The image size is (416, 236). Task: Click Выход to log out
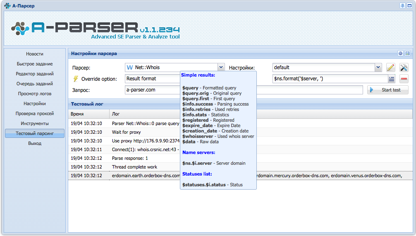click(x=34, y=143)
